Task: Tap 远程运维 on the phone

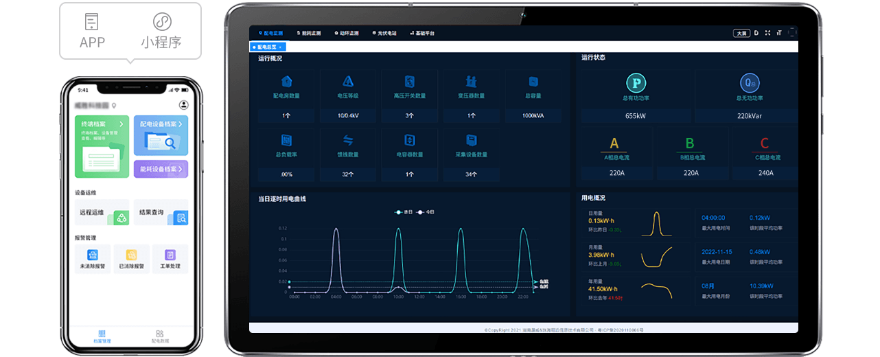Action: point(102,213)
